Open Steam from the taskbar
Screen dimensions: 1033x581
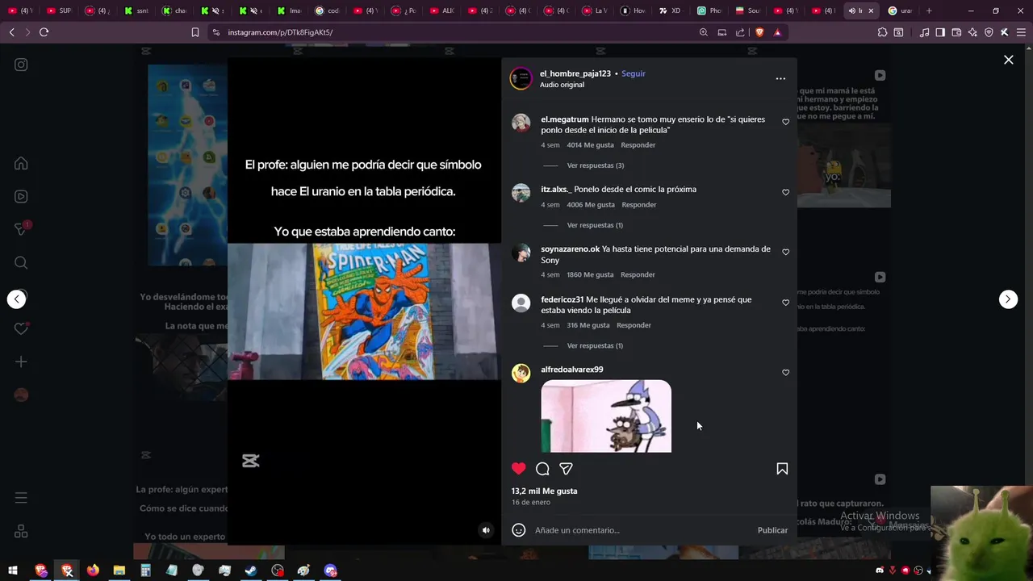(251, 571)
